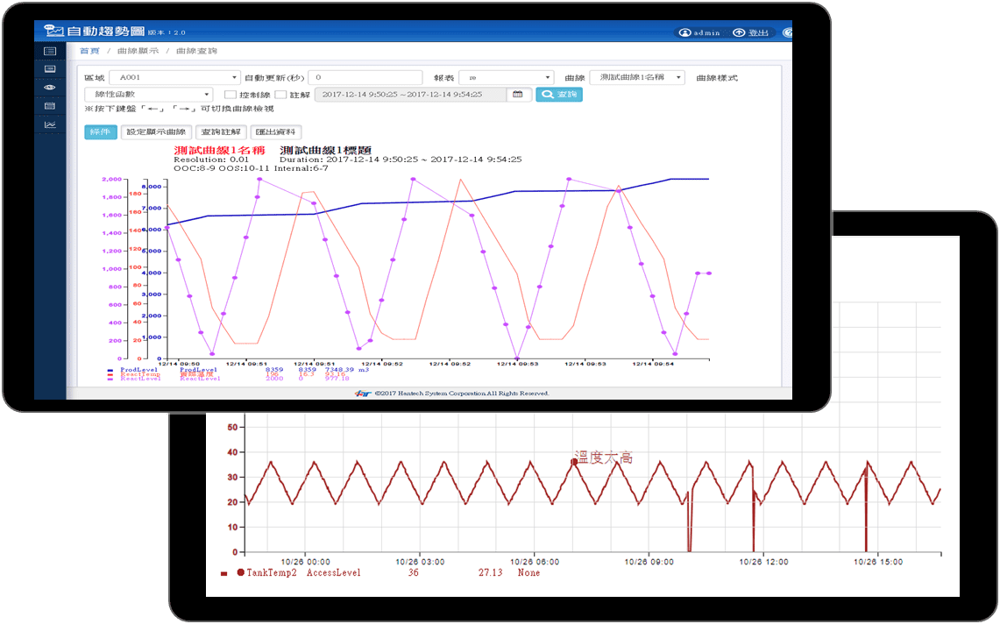This screenshot has width=1000, height=624.
Task: Open the monitor icon in left sidebar
Action: 50,68
